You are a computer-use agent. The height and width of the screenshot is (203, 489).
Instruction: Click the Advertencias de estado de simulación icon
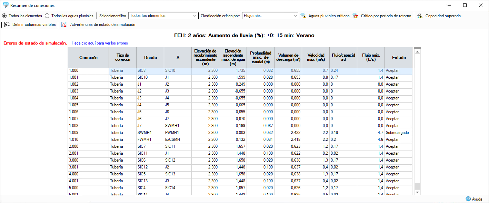pos(64,25)
